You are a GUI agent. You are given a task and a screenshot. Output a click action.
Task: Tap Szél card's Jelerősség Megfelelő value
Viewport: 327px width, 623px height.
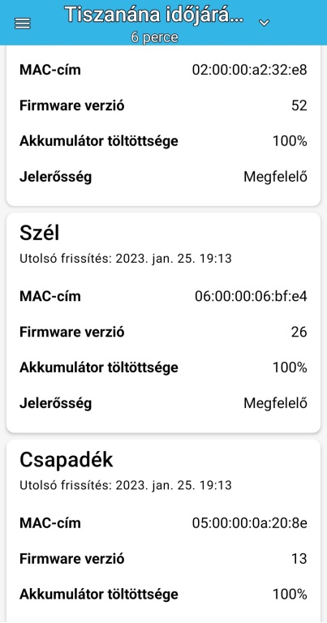(275, 403)
